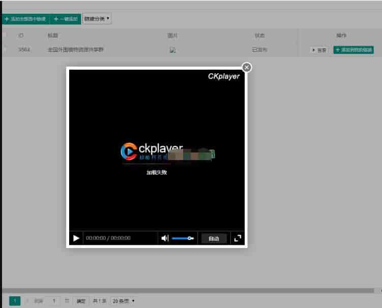Click the ckplayer logo in the video
The height and width of the screenshot is (308, 382).
pos(152,151)
